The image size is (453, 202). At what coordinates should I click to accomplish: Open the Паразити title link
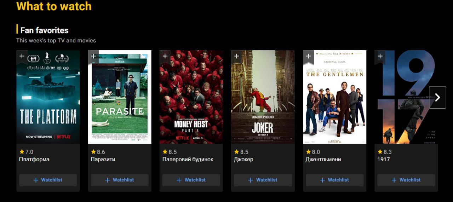pyautogui.click(x=103, y=160)
